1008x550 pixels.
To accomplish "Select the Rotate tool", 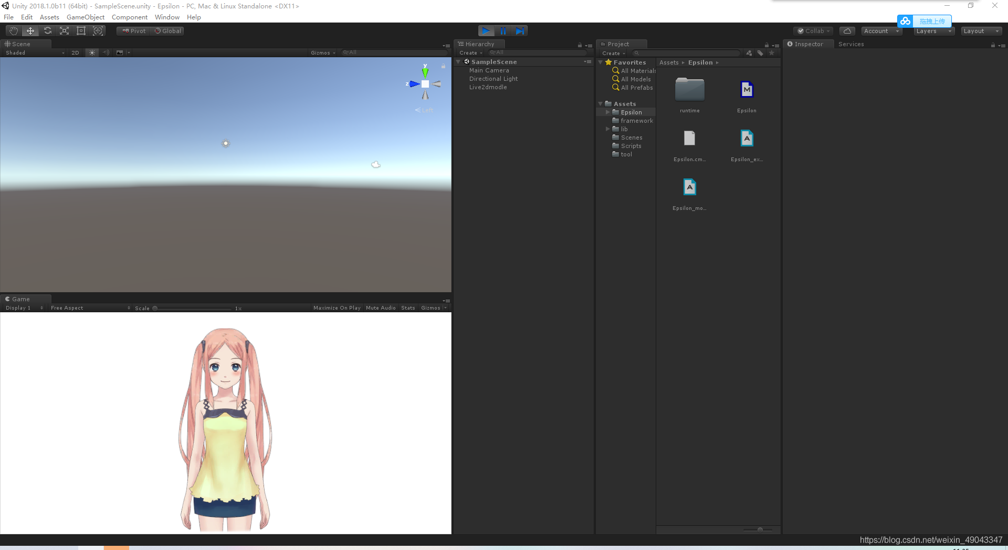I will [x=47, y=31].
